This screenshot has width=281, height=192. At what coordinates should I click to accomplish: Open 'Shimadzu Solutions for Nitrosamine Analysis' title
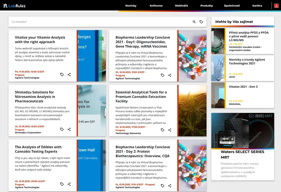(x=35, y=97)
